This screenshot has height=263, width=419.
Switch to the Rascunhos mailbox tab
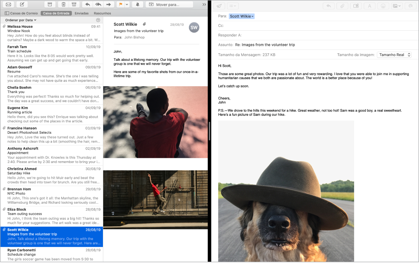[x=103, y=13]
